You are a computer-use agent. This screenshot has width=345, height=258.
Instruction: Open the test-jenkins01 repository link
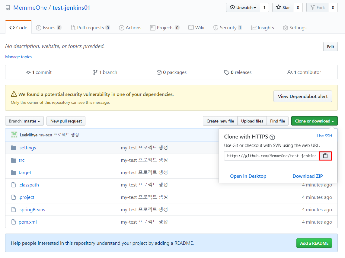[71, 8]
